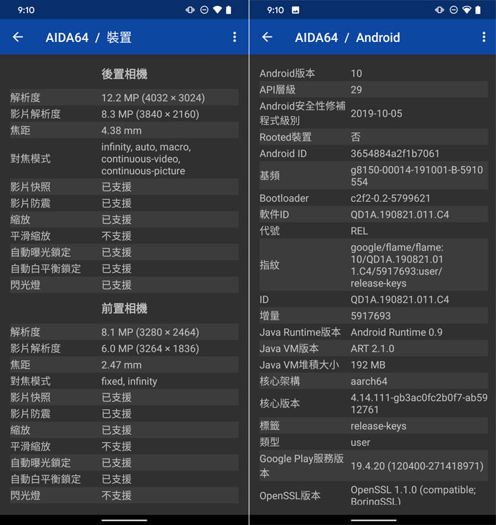Tap the Android版本 row
Image resolution: width=496 pixels, height=525 pixels.
373,73
